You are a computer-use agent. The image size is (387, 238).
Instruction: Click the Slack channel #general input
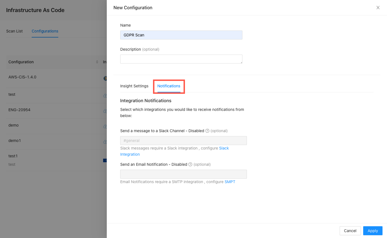tap(183, 141)
